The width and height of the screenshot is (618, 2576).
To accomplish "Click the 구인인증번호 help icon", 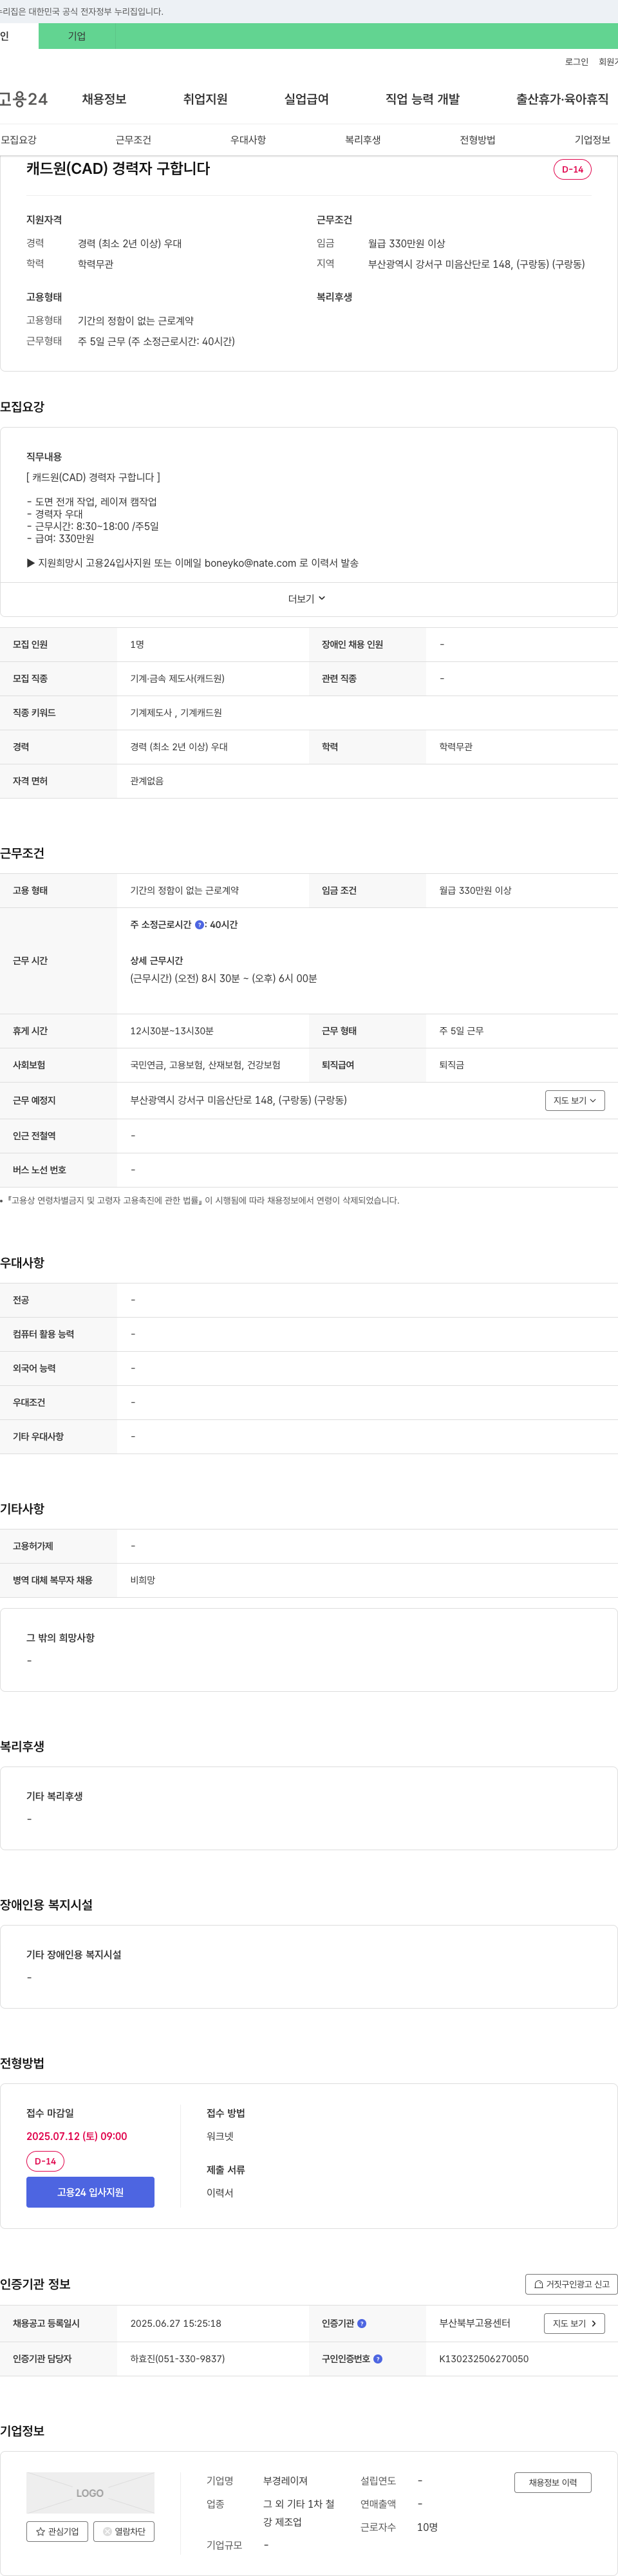I will pyautogui.click(x=378, y=2358).
